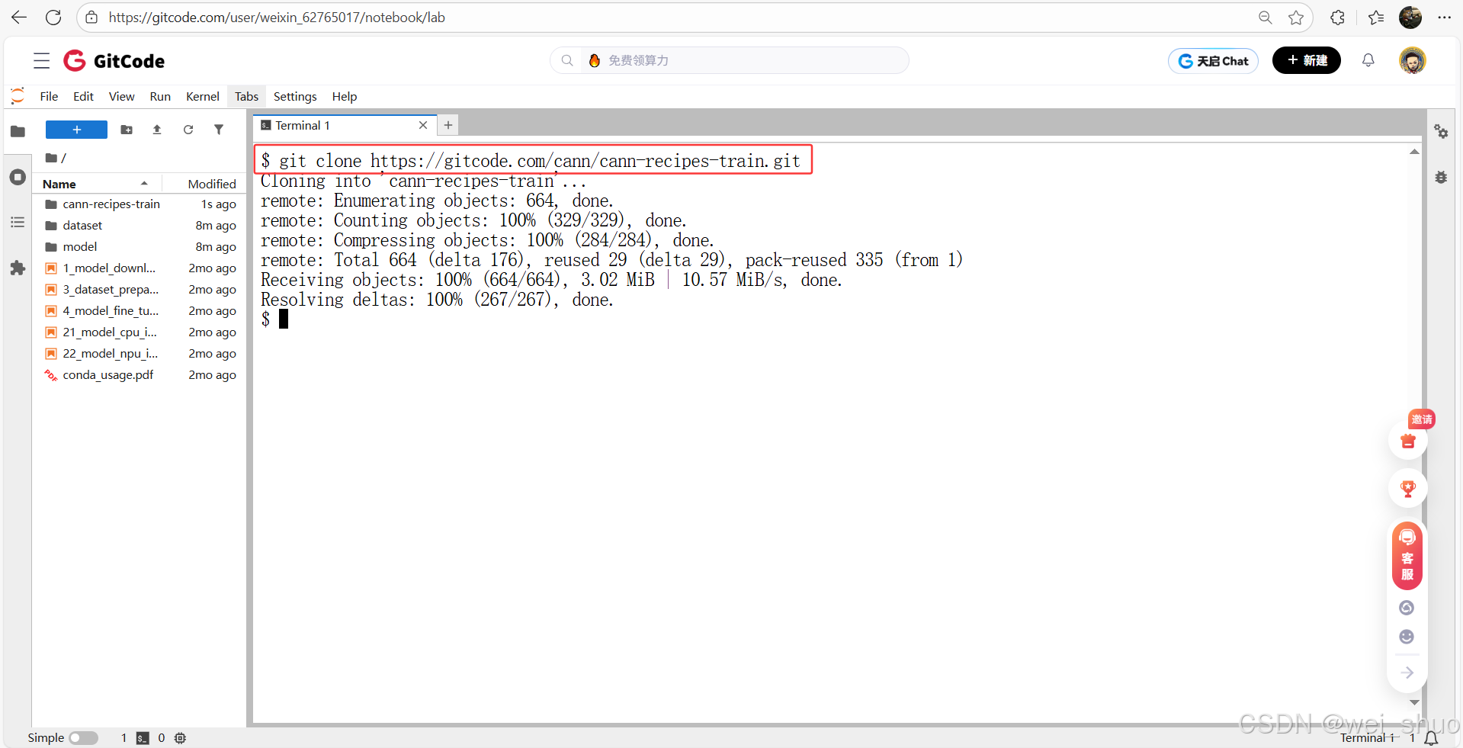The width and height of the screenshot is (1463, 748).
Task: Open the file browser sidebar tab
Action: pyautogui.click(x=18, y=131)
